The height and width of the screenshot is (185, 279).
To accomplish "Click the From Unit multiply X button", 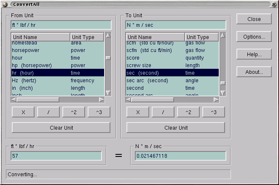I will [x=23, y=112].
